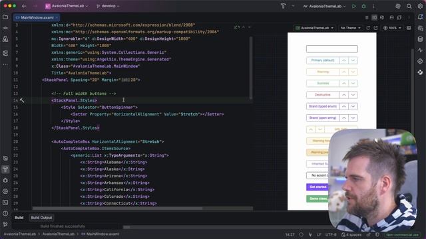This screenshot has width=426, height=239.
Task: Open the Build tool window icon
Action: (x=5, y=169)
